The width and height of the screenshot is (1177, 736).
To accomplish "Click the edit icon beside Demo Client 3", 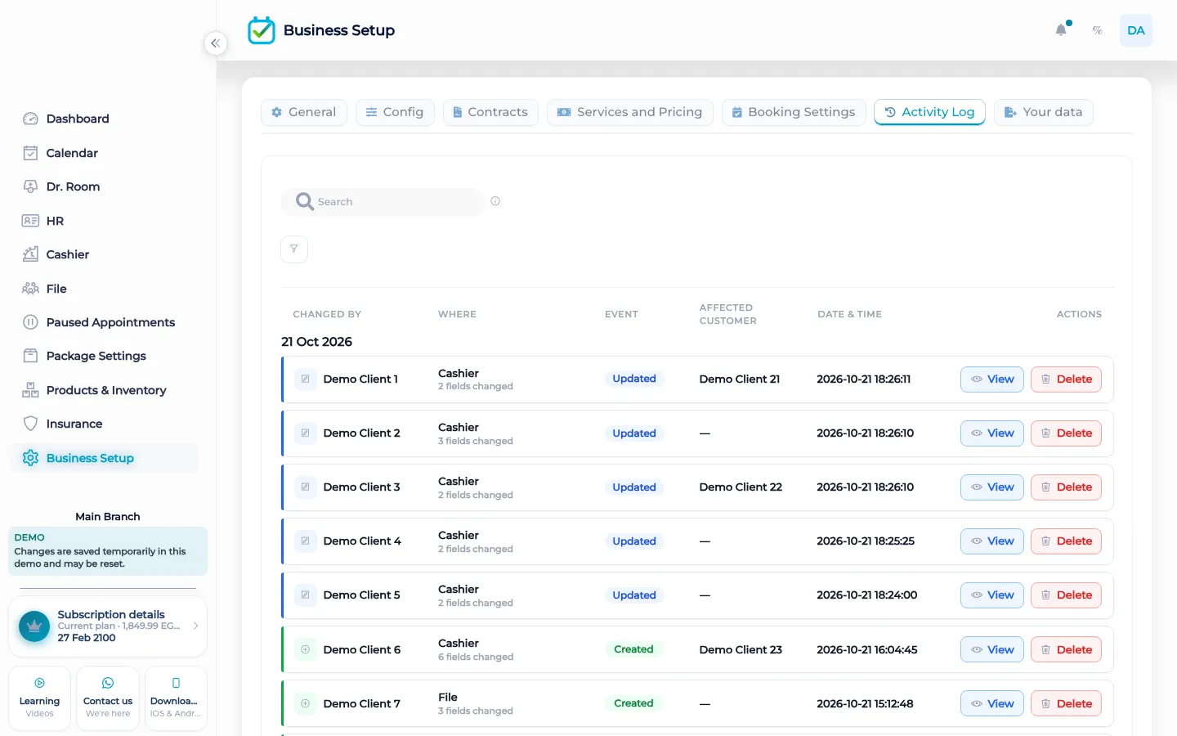I will coord(305,487).
